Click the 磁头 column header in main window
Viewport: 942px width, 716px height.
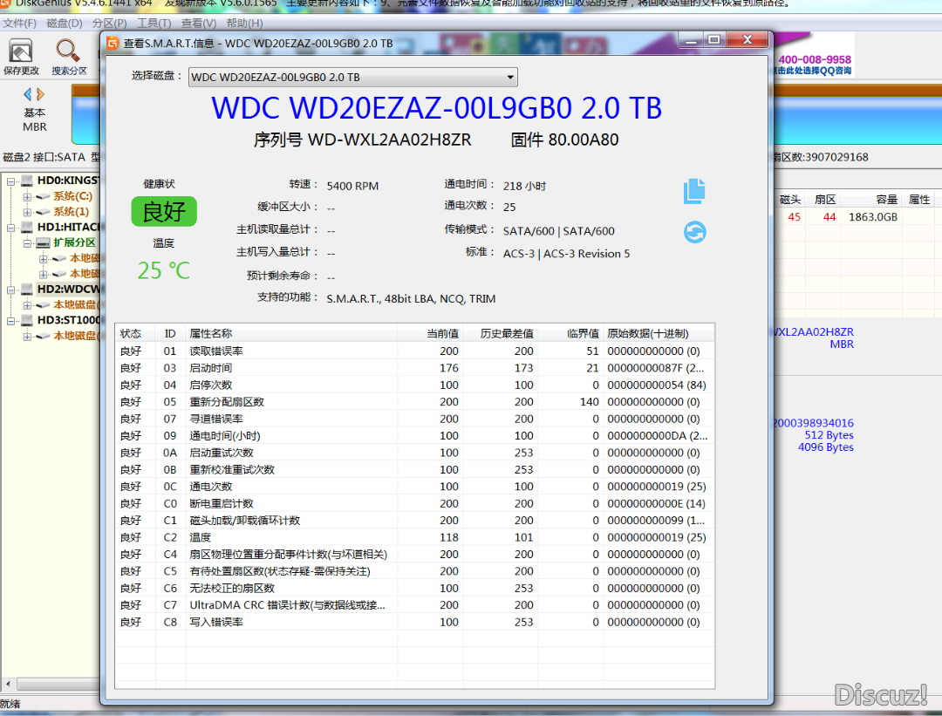point(790,200)
